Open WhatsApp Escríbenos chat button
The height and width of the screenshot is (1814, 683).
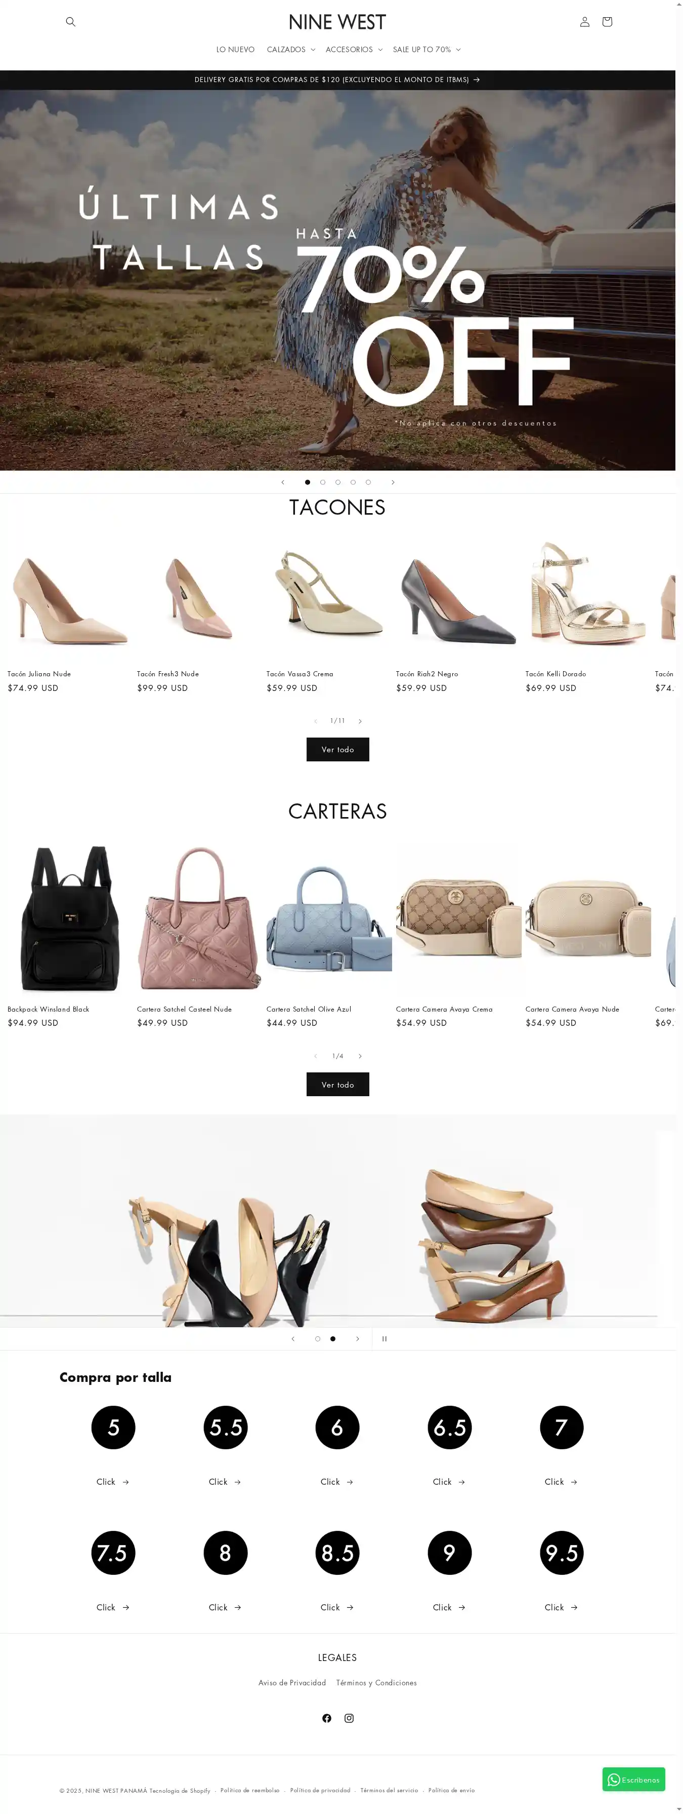(x=633, y=1780)
